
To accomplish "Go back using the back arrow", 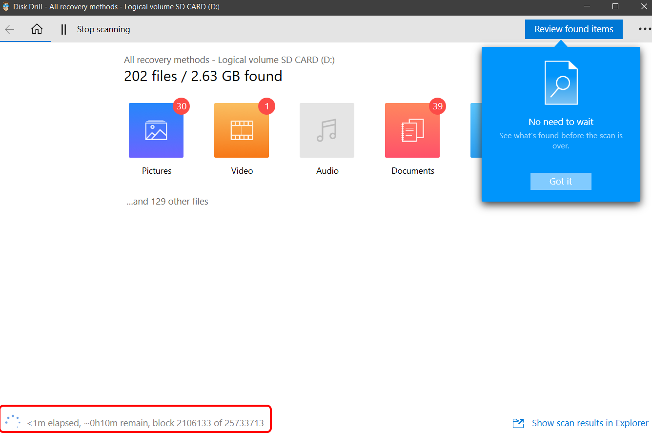I will (9, 29).
